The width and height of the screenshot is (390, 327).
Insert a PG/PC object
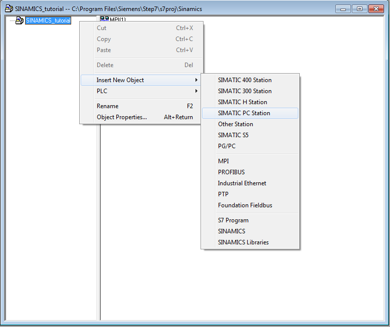pos(250,146)
